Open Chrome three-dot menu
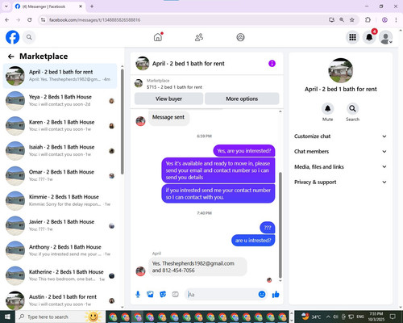Screen dimensions: 403x323 [396, 19]
